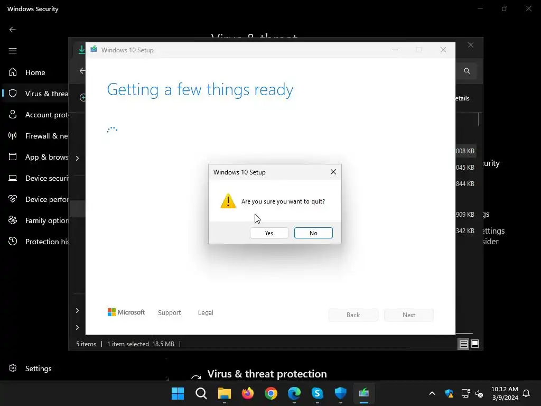The height and width of the screenshot is (406, 541).
Task: Click the Next button in Setup
Action: point(409,315)
